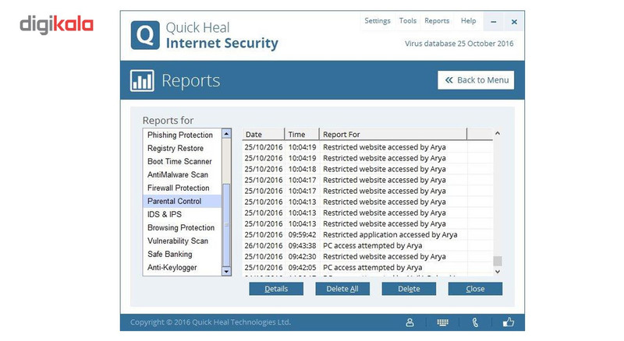Click the phone support icon in footer
Viewport: 624px width, 341px height.
click(475, 322)
